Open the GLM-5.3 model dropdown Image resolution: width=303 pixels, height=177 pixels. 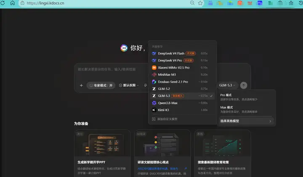227,85
